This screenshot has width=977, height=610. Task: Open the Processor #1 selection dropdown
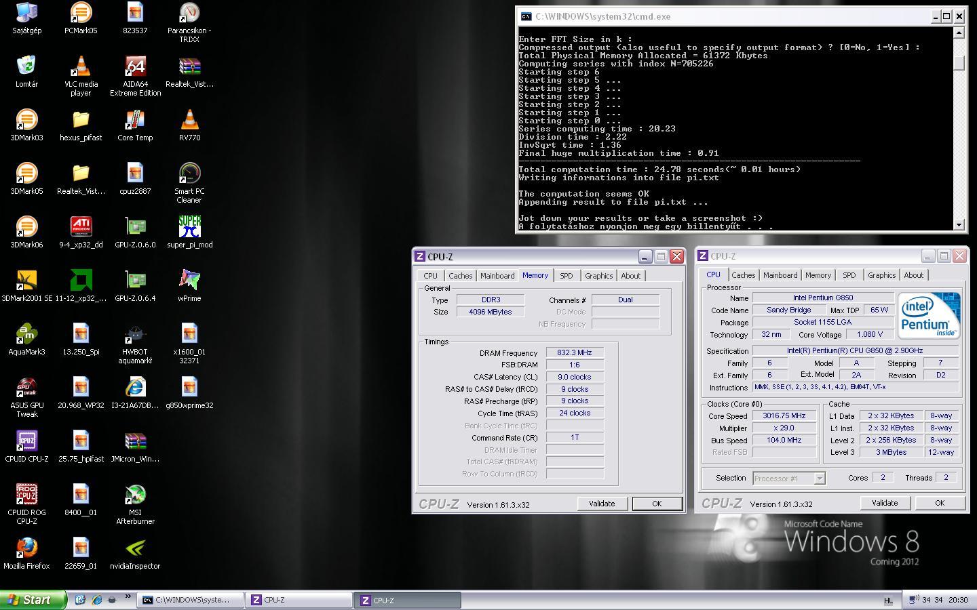(789, 479)
